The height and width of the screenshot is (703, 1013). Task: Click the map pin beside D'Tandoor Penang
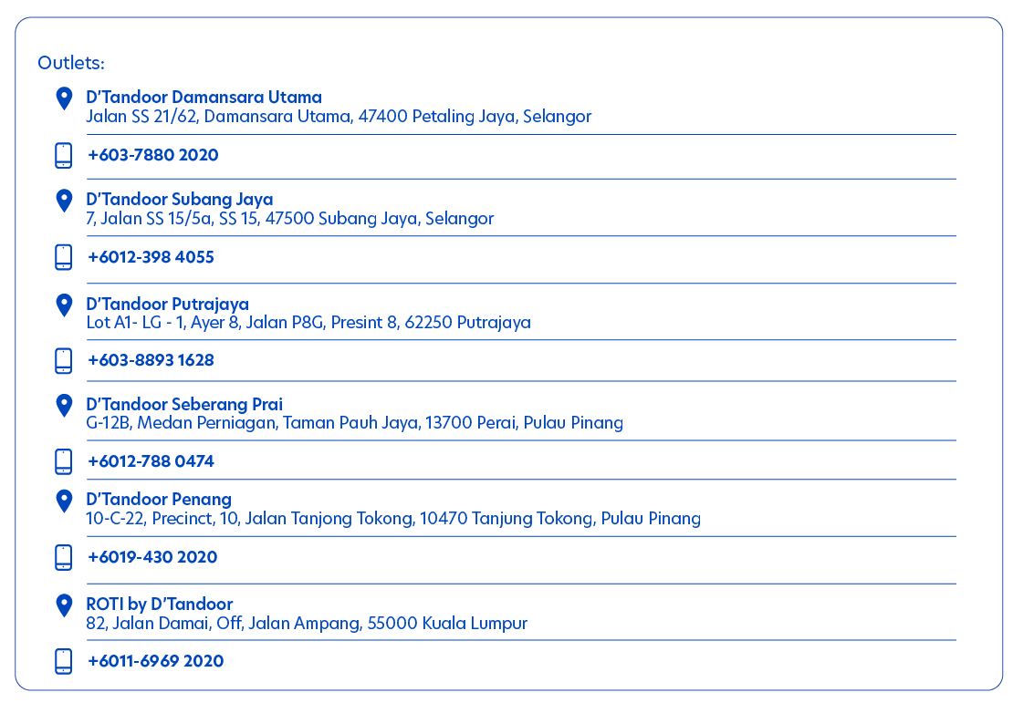click(64, 501)
